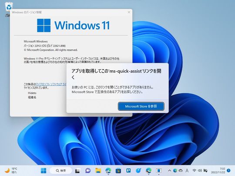Open Microsoft Store from the taskbar
Image resolution: width=235 pixels, height=176 pixels.
(x=118, y=170)
